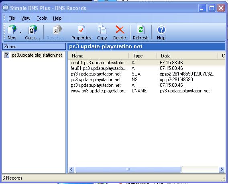Click SOA data xpsp2-281f48590 [2007032...
228x184 pixels.
point(187,74)
